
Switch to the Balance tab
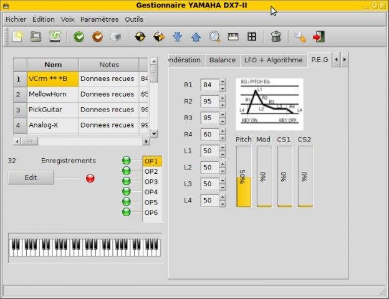point(223,60)
